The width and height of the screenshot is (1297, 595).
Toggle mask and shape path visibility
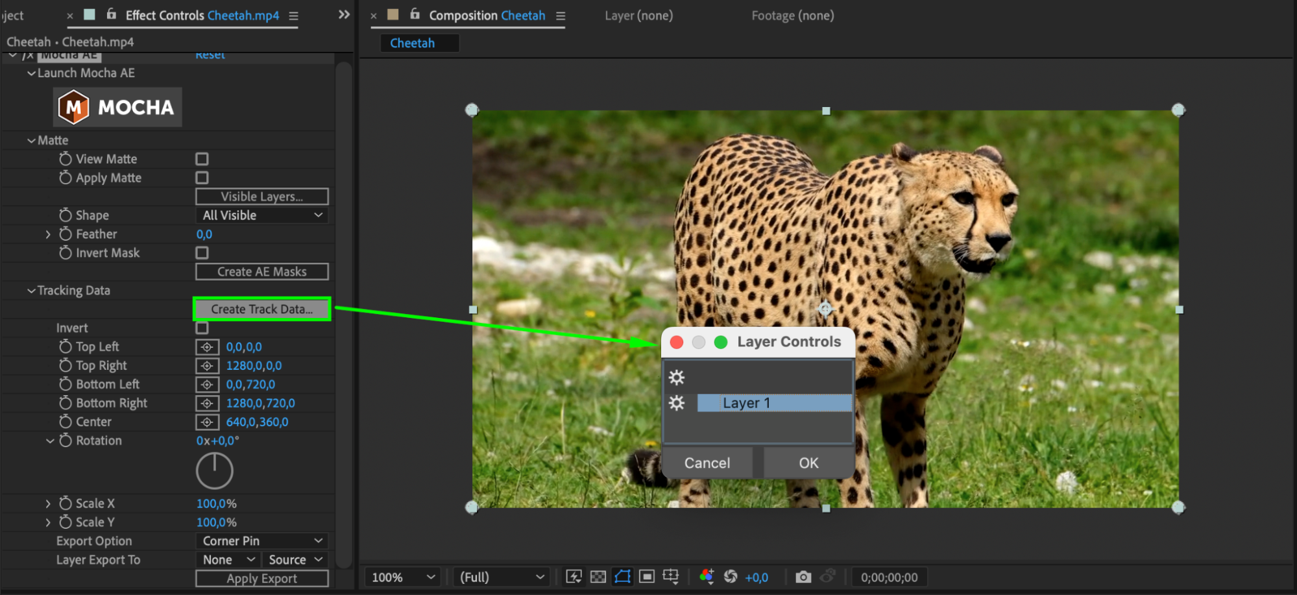pos(622,577)
